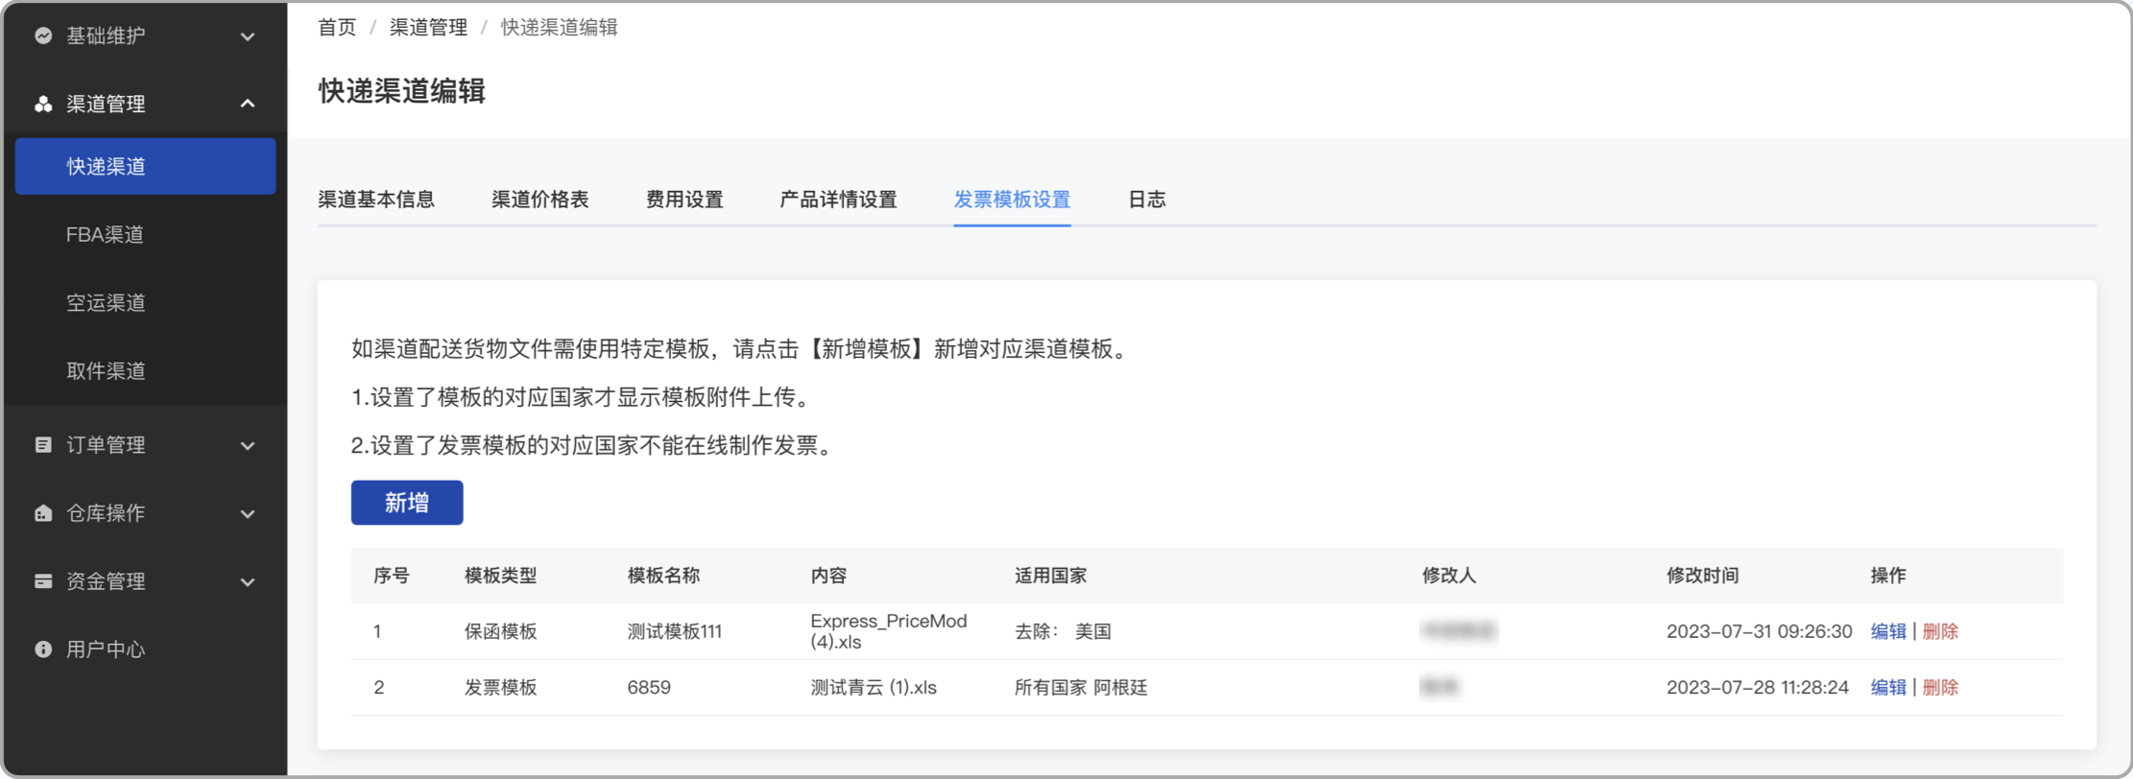Click the 适用国家 column header
The image size is (2133, 779).
[1051, 576]
